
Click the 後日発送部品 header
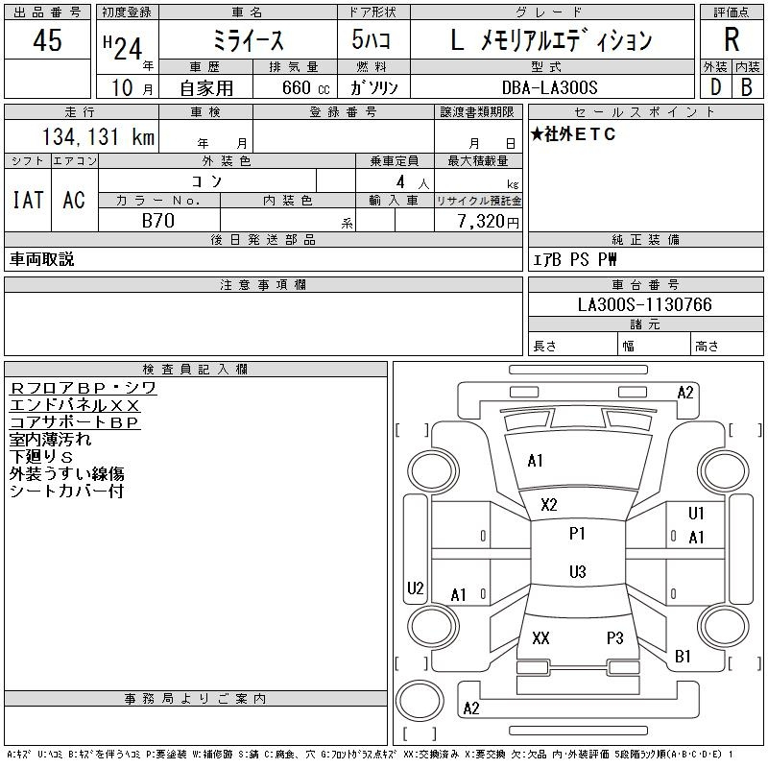(263, 239)
